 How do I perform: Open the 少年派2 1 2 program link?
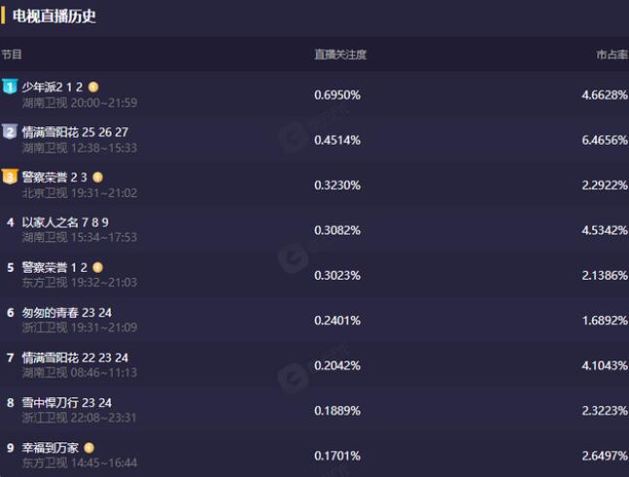coord(53,87)
